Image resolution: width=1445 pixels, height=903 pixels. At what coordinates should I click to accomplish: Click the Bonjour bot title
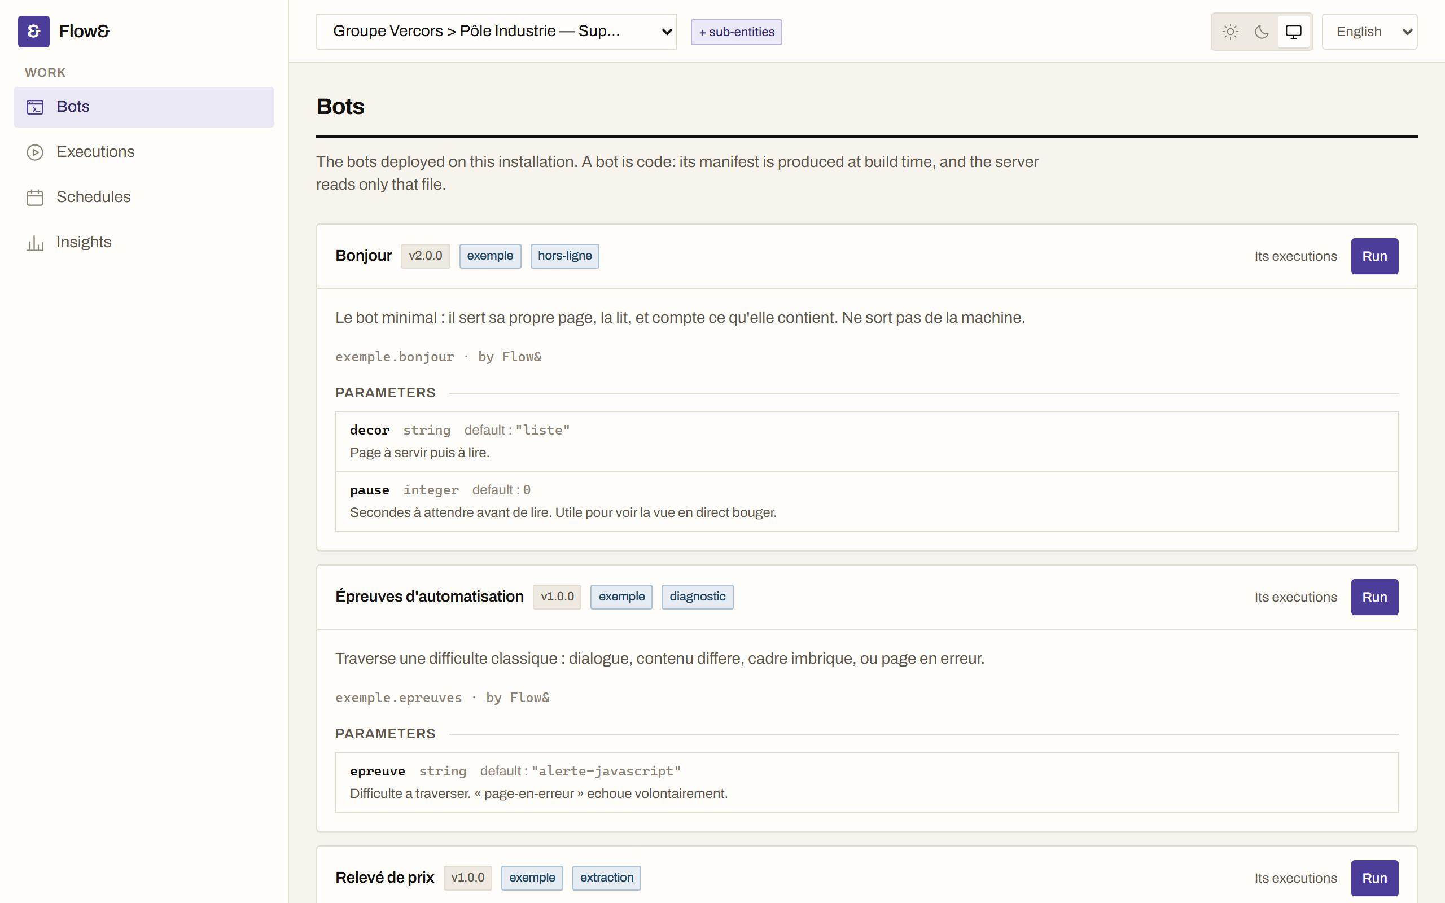point(363,256)
